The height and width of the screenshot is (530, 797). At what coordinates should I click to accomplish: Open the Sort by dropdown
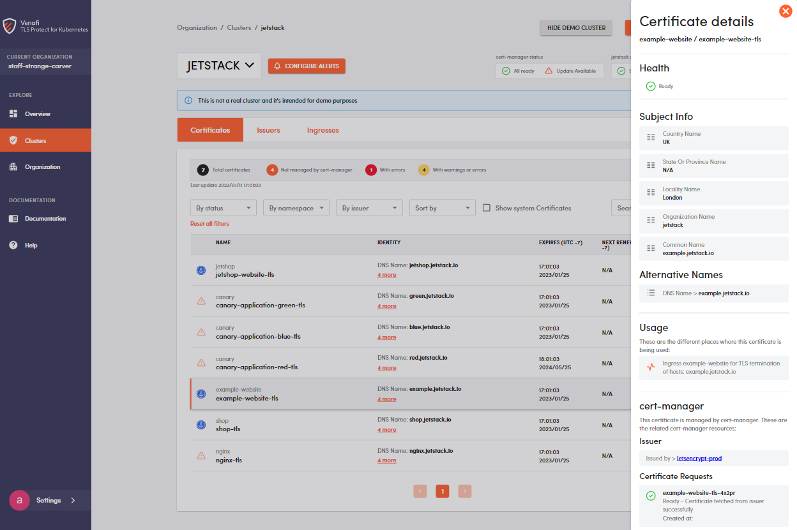pyautogui.click(x=442, y=208)
